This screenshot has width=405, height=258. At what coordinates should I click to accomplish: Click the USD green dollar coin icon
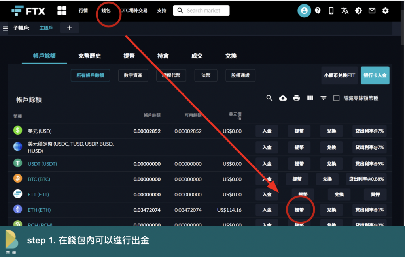pyautogui.click(x=18, y=131)
